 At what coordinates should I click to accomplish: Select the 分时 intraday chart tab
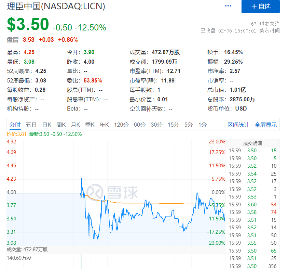tap(15, 125)
